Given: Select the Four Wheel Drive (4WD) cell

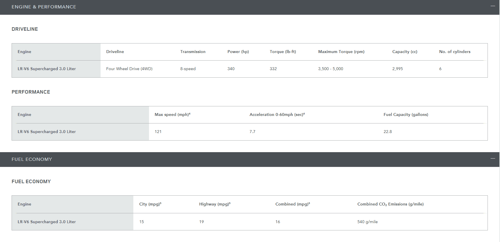Looking at the screenshot, I should 129,69.
